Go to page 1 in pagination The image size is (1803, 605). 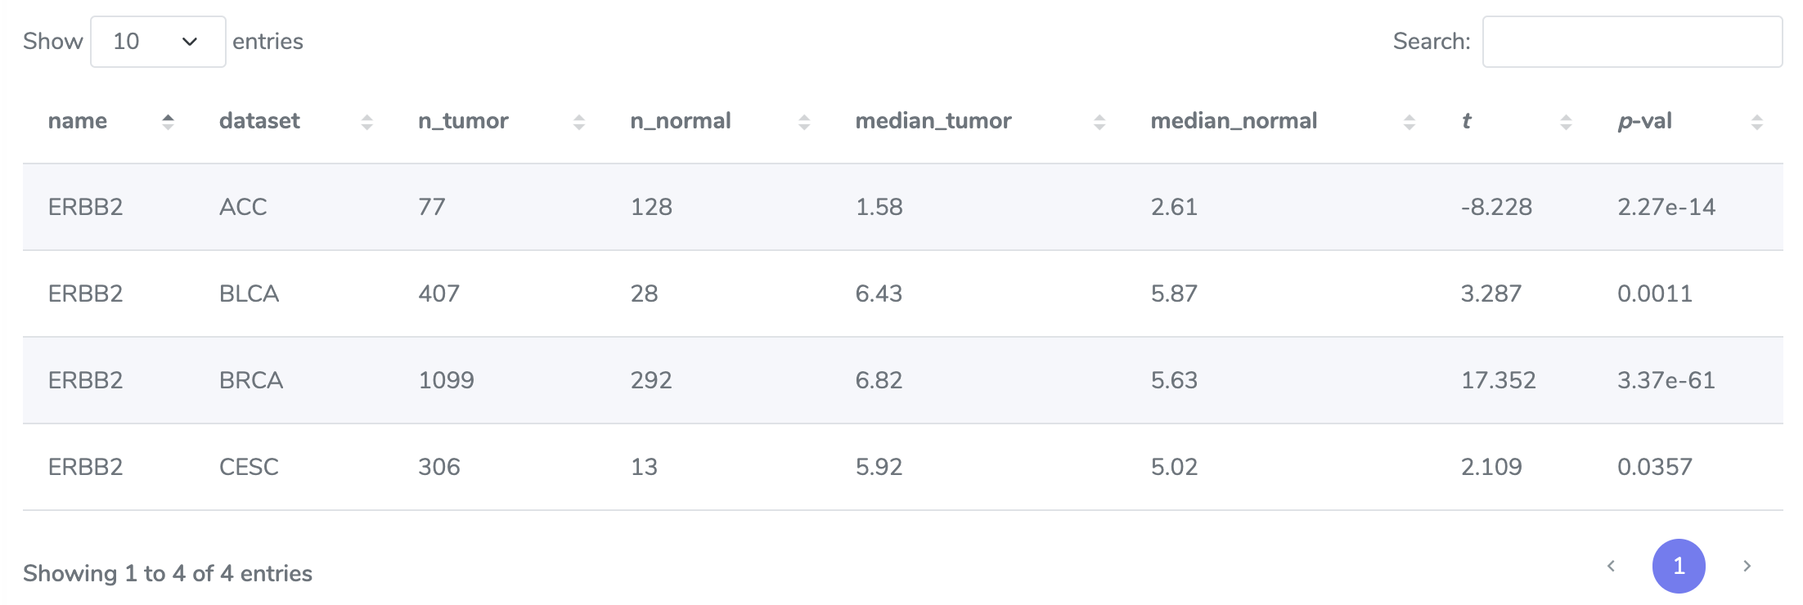(1679, 566)
